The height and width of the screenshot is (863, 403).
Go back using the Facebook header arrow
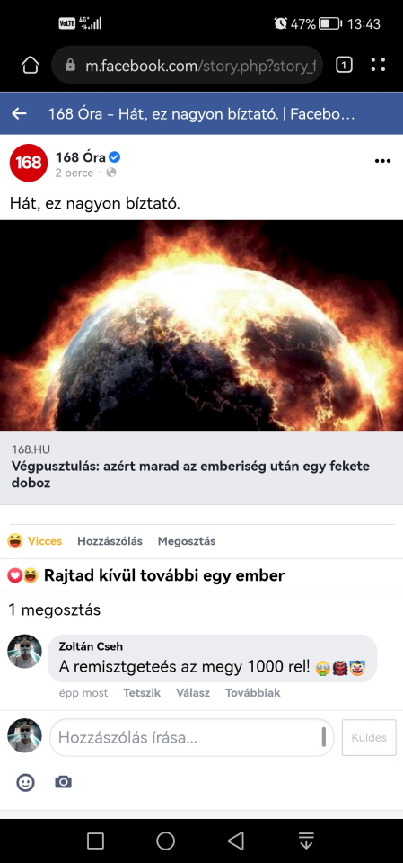(19, 114)
